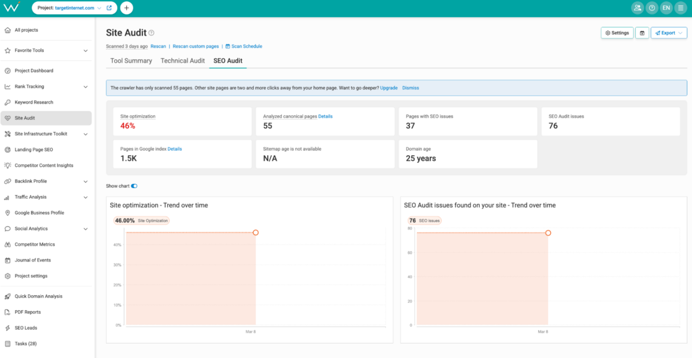Screen dimensions: 692x358
Task: Click the Social Analytics chat icon
Action: tap(8, 229)
